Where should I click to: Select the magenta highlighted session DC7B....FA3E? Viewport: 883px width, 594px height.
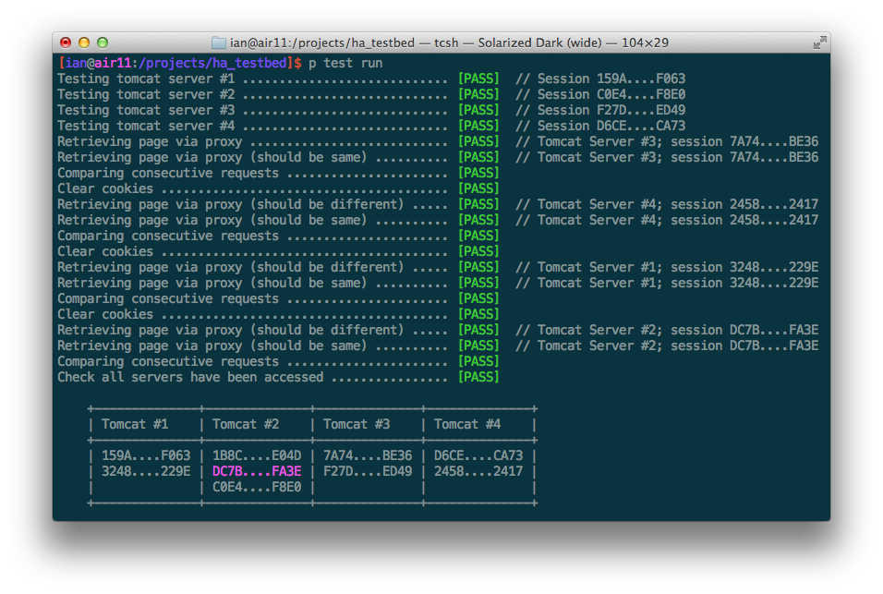coord(257,471)
